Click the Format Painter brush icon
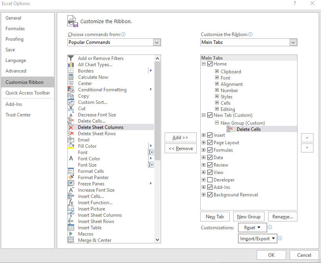This screenshot has width=321, height=263. point(71,178)
